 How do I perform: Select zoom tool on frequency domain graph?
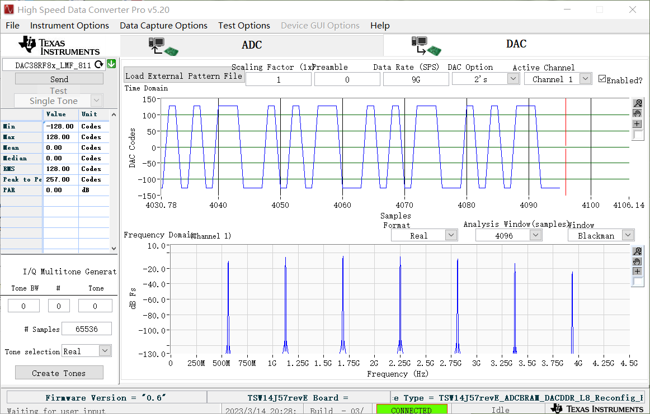(638, 251)
